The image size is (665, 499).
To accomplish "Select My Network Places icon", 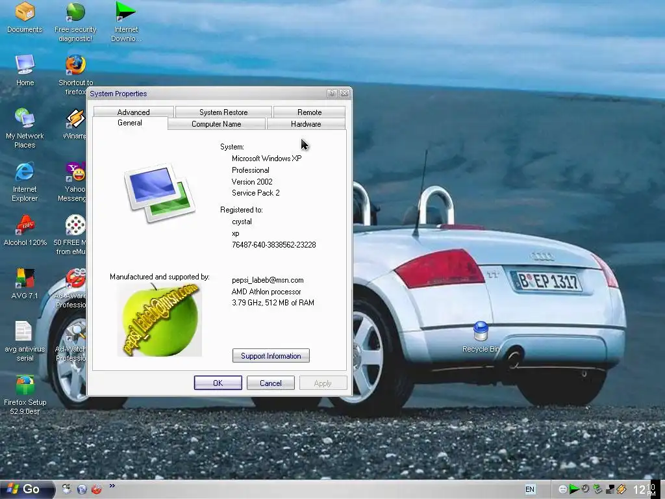I will (25, 128).
